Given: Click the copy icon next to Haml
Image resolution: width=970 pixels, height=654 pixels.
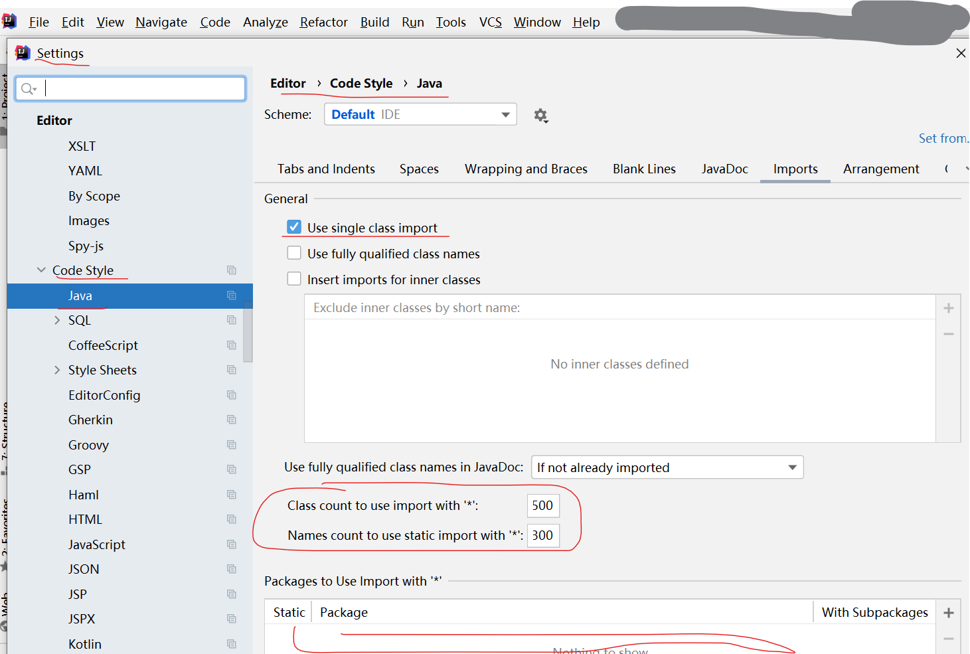Looking at the screenshot, I should [232, 495].
